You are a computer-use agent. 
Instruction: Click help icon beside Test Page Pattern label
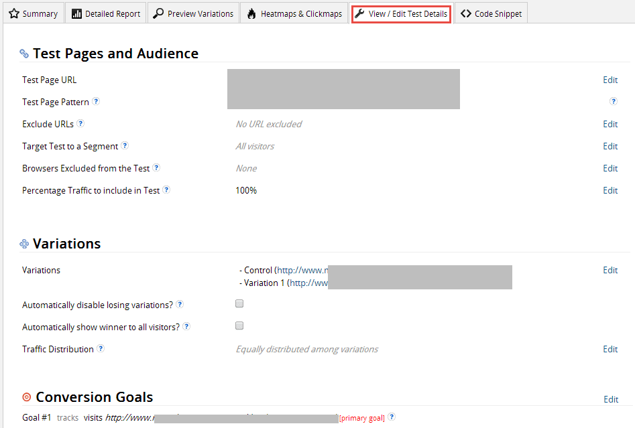(x=96, y=101)
